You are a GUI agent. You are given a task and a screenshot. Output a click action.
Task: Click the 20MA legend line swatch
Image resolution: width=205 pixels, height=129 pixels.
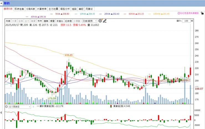pos(100,14)
